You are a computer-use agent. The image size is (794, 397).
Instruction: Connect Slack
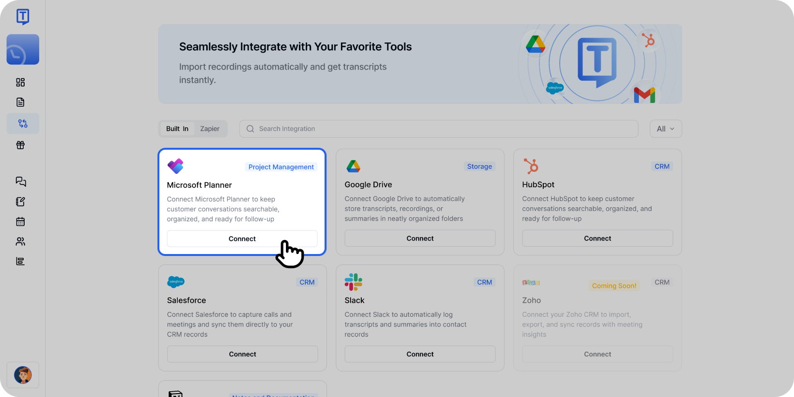click(x=420, y=354)
